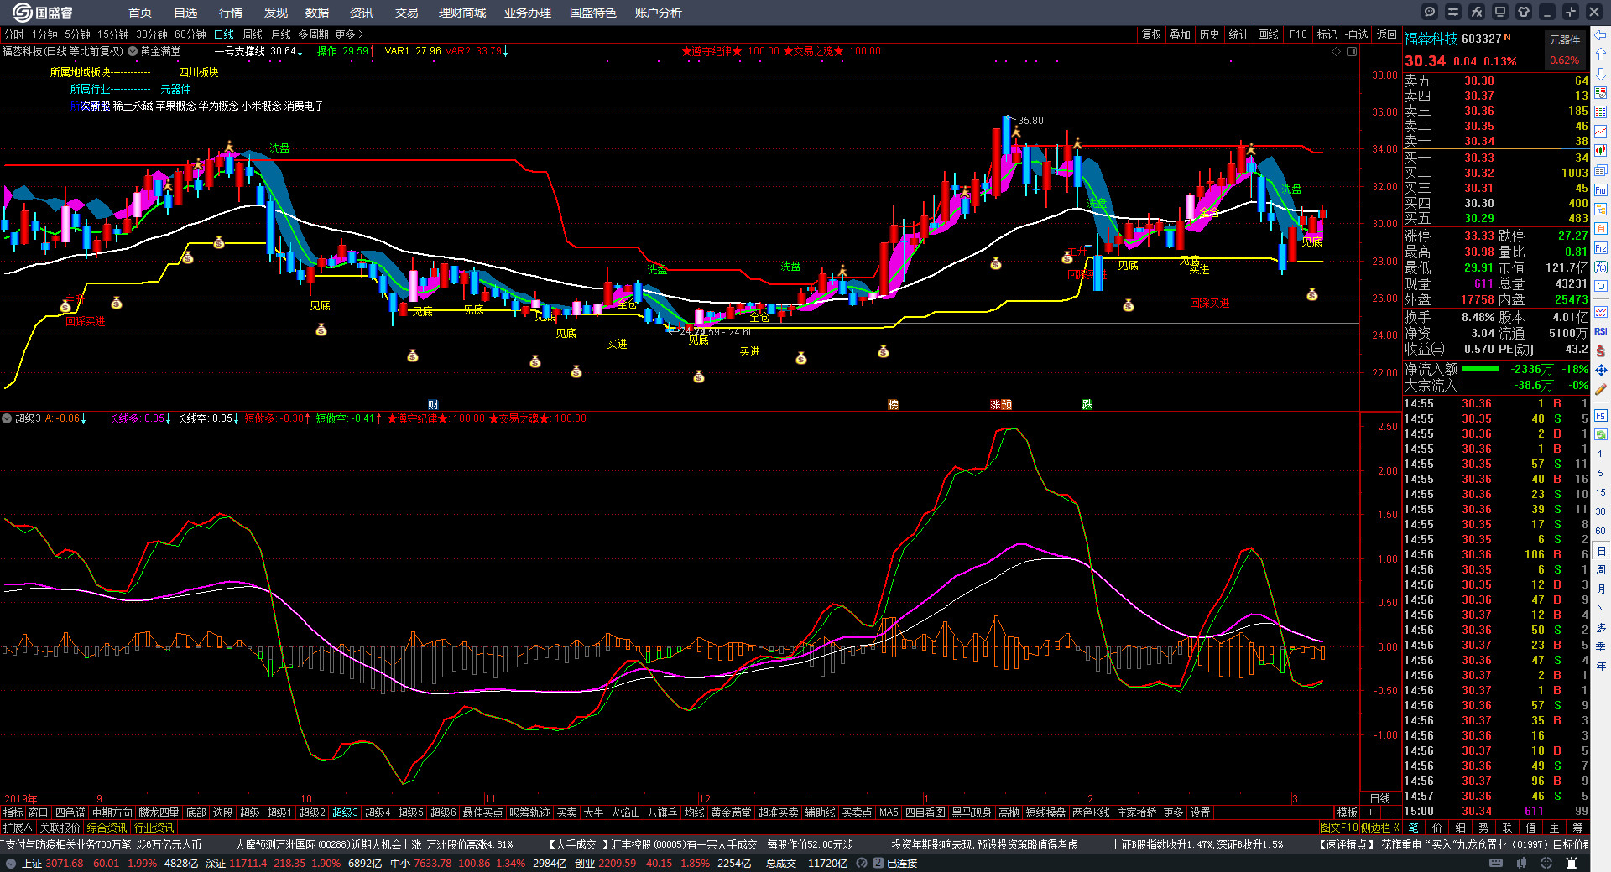Open the 黄金满堂 indicator dropdown arrow
This screenshot has width=1611, height=872.
(x=133, y=51)
